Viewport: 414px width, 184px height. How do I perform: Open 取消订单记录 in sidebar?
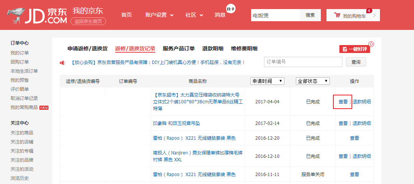pyautogui.click(x=24, y=98)
